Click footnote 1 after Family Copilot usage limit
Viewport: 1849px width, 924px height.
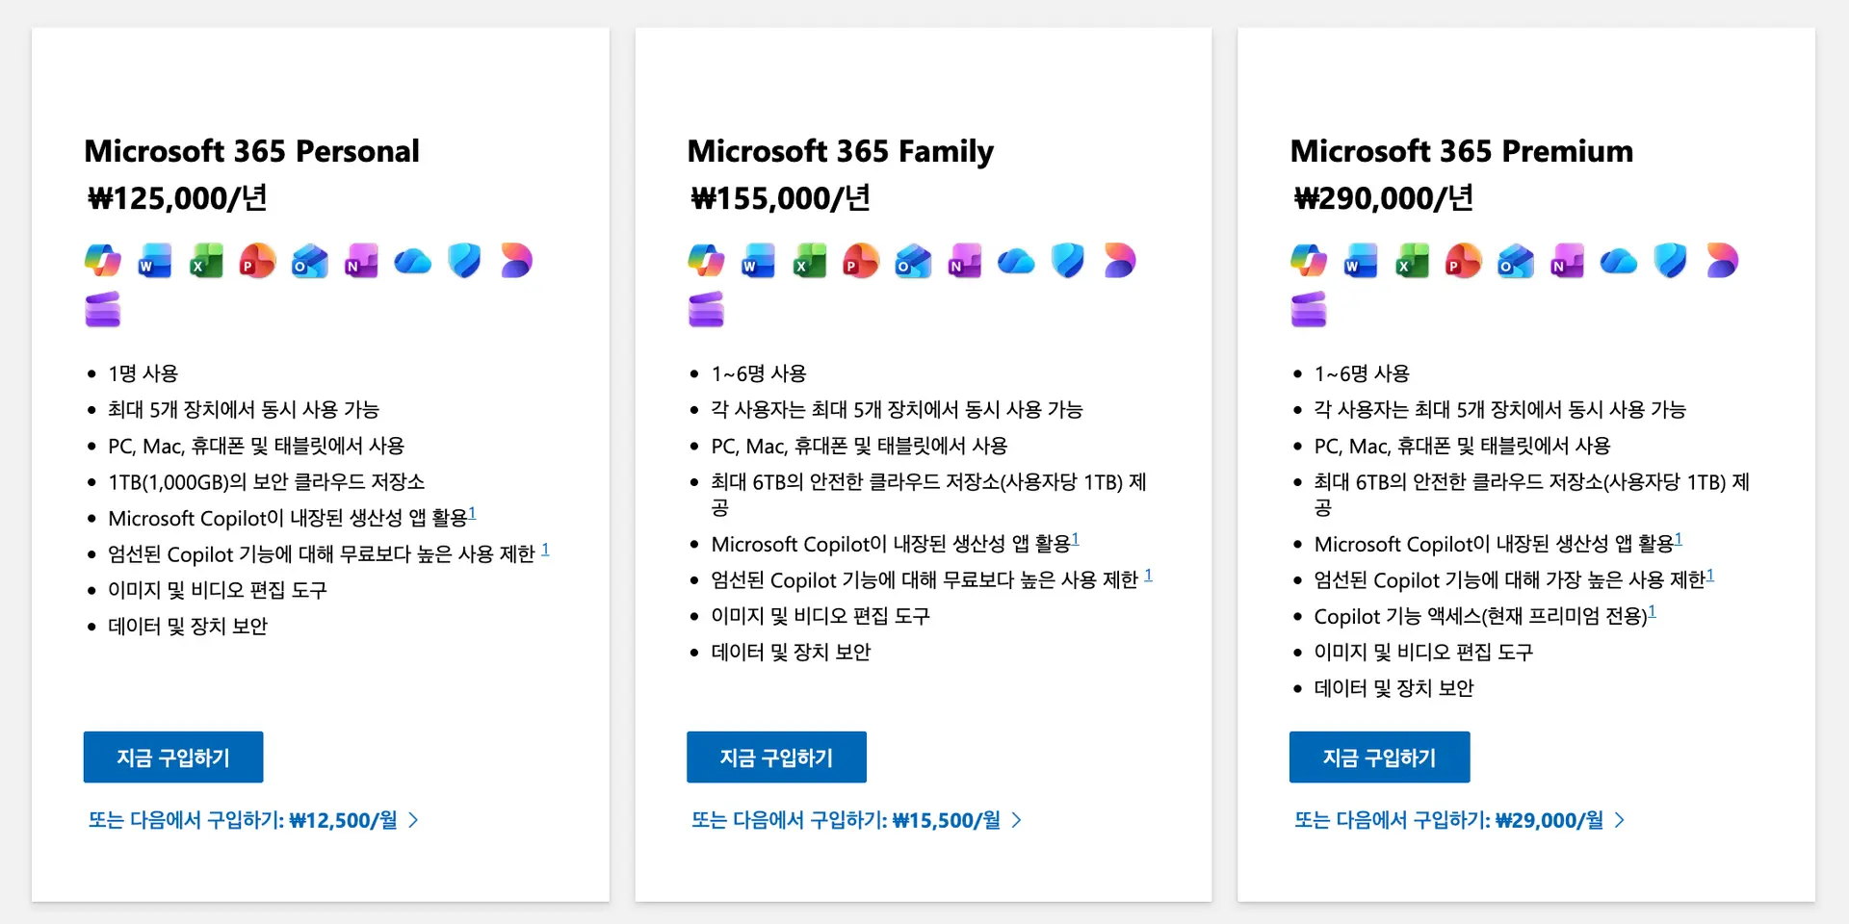[x=1148, y=576]
